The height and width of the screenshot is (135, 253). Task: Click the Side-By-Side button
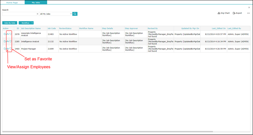coord(10,23)
